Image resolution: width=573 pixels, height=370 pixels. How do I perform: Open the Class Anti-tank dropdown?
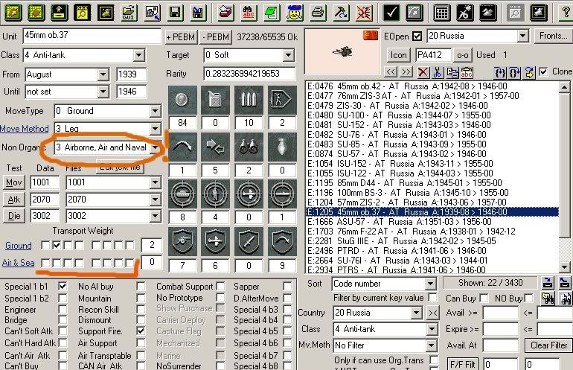pos(138,56)
